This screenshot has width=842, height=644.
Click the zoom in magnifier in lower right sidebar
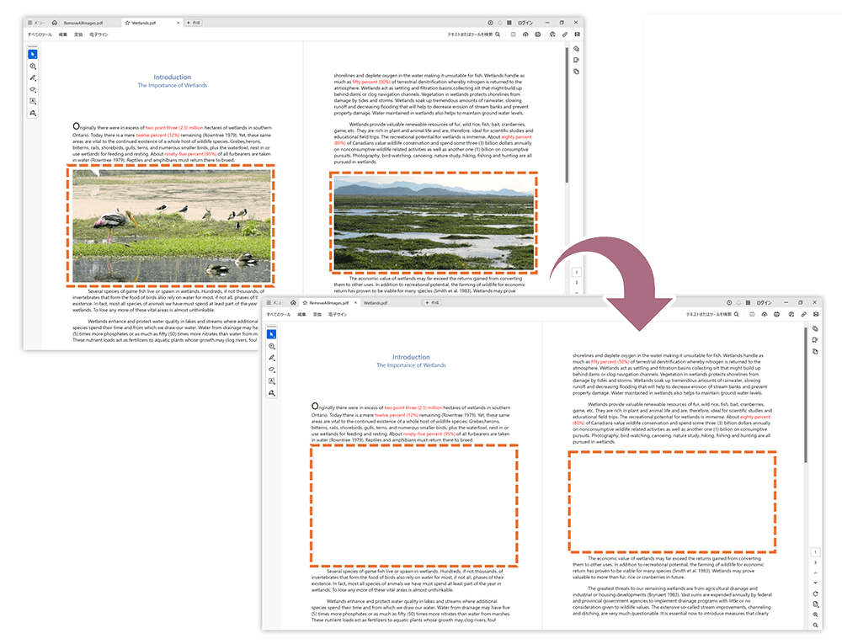(816, 615)
